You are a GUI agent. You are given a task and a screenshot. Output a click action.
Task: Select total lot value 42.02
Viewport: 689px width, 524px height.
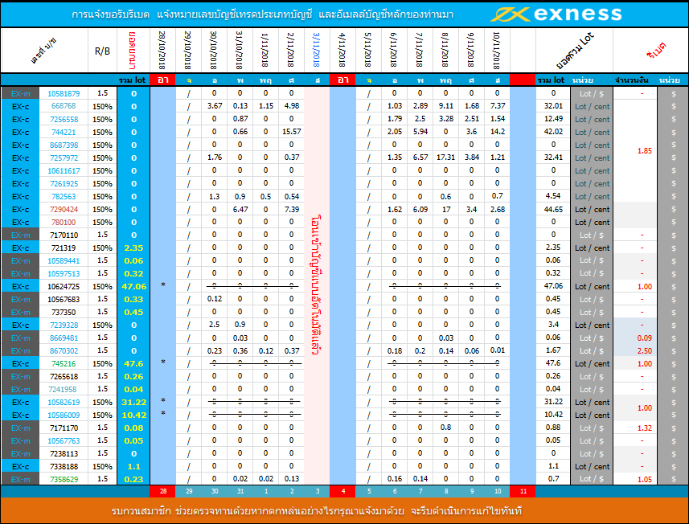(553, 131)
